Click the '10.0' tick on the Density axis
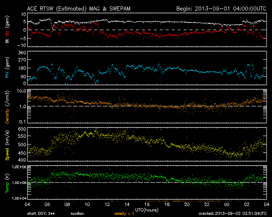The height and width of the screenshot is (217, 272). coord(21,91)
